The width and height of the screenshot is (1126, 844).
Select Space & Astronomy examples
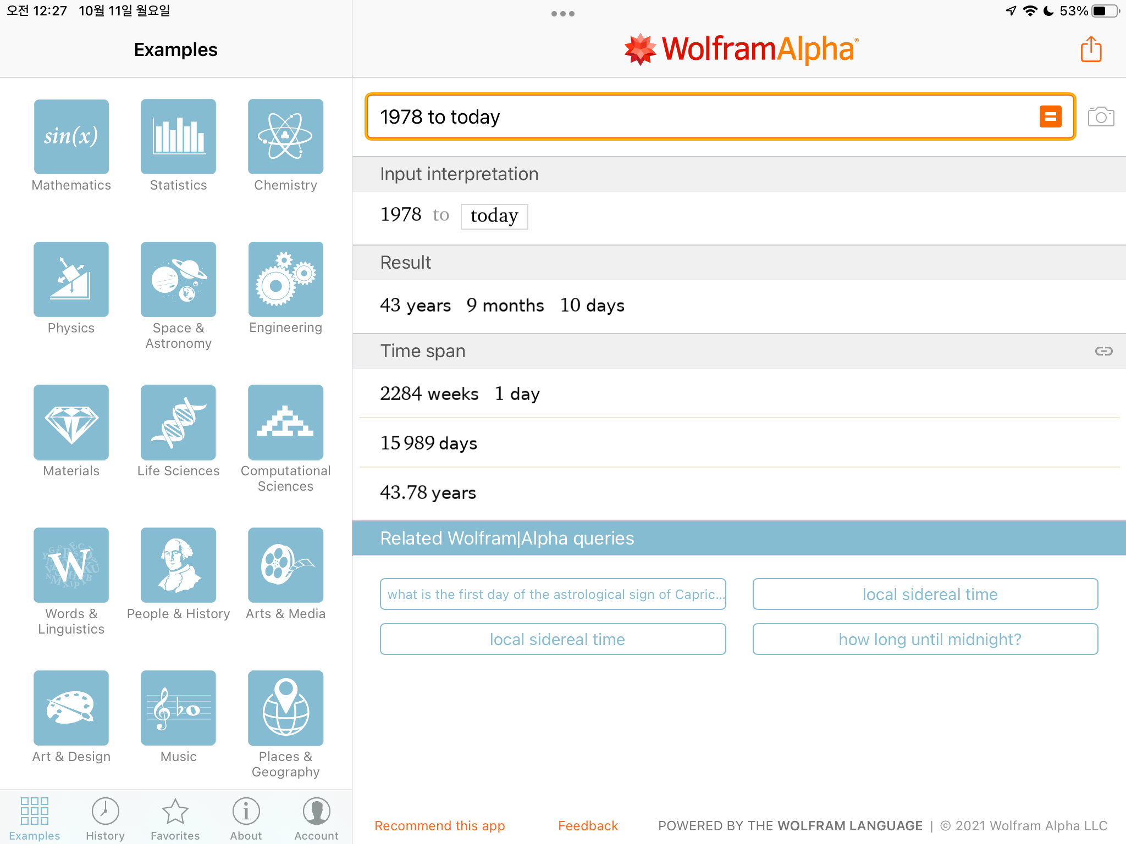point(178,280)
